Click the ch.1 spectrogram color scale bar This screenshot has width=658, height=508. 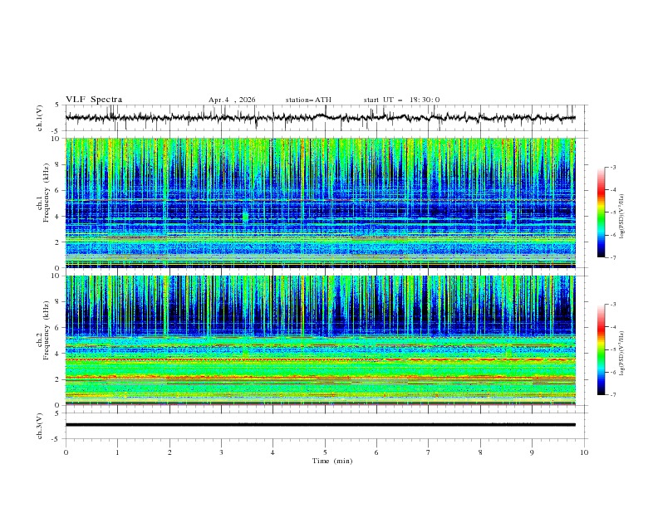tap(601, 212)
